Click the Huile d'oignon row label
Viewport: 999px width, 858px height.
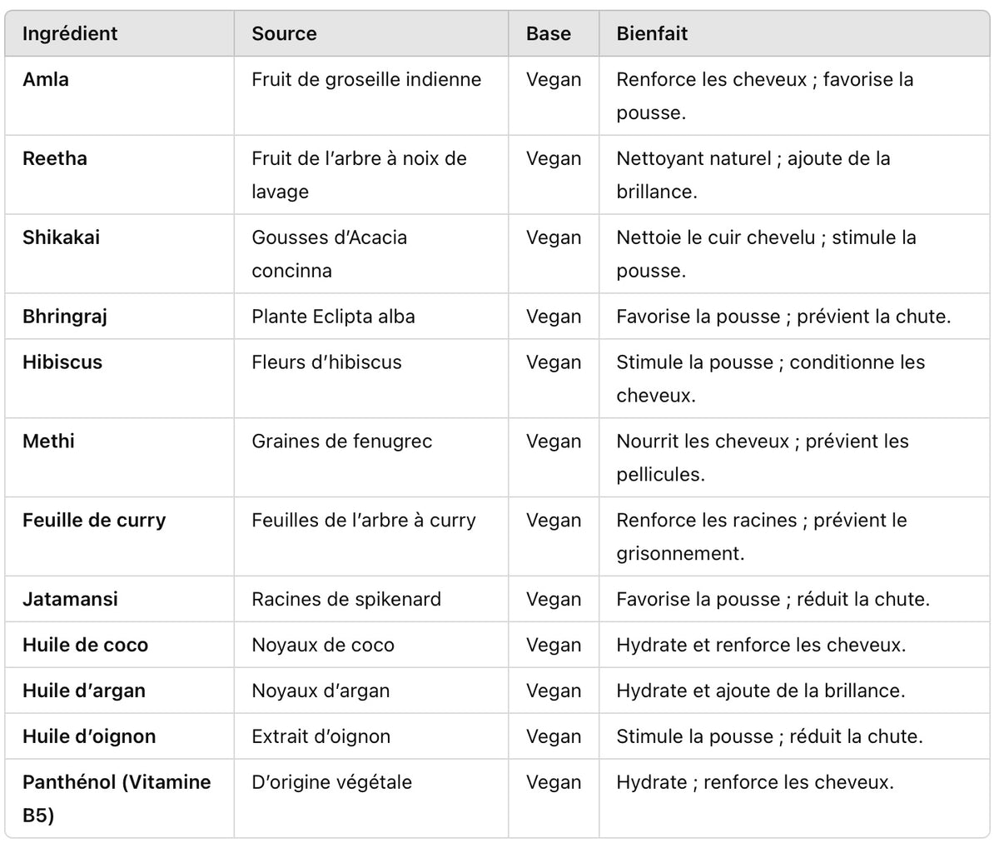point(89,738)
